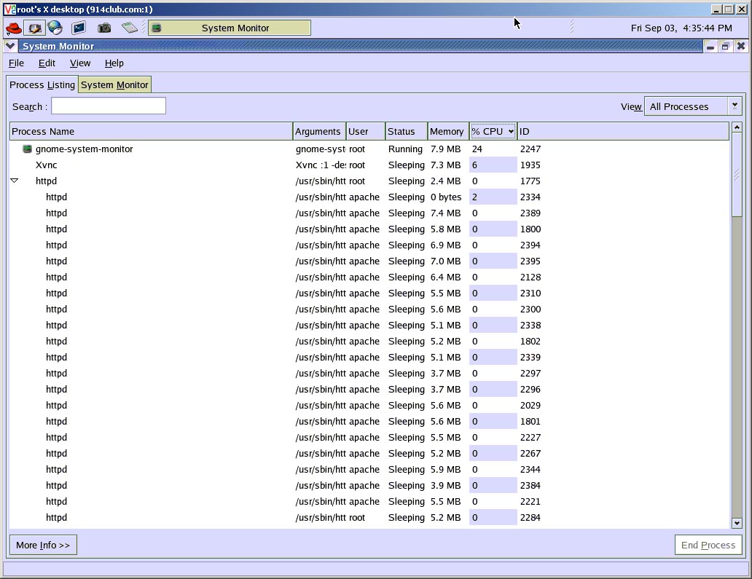Switch to the System Monitor tab
The image size is (752, 579).
pos(114,84)
